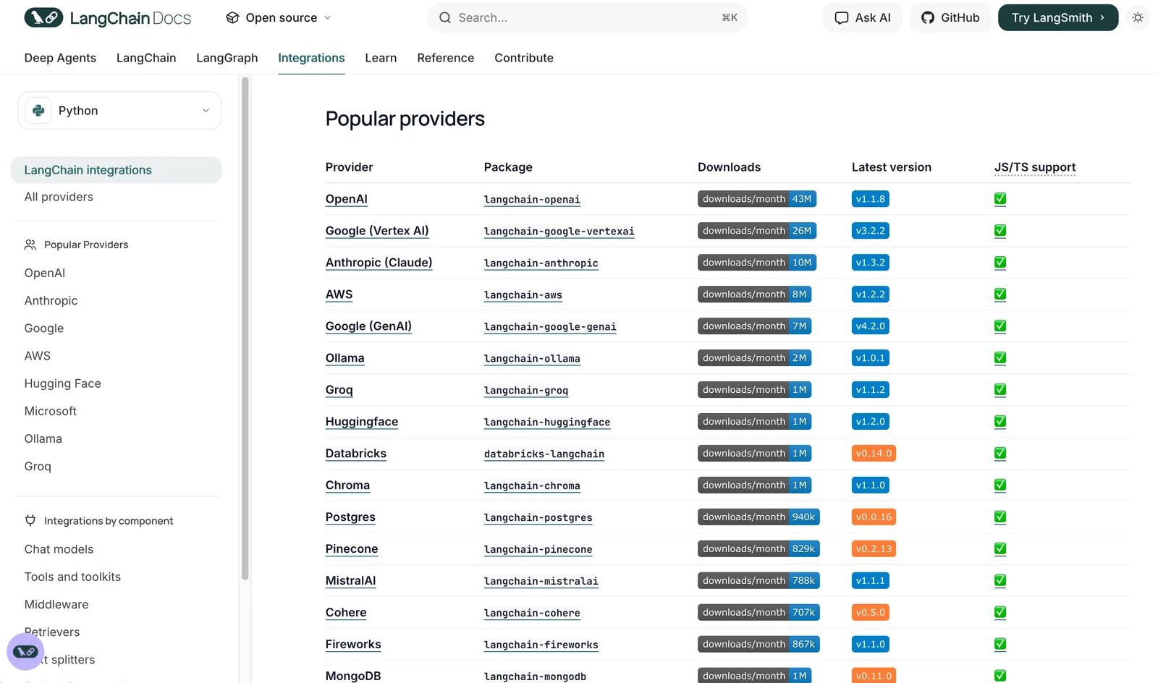Click the JS/TS checkmark in the Groq row
The image size is (1158, 683).
pyautogui.click(x=1000, y=390)
